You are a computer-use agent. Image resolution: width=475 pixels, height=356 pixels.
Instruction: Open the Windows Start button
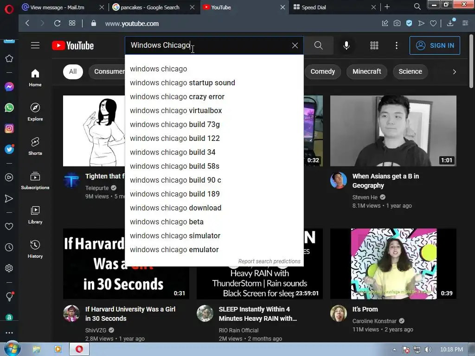(x=12, y=349)
